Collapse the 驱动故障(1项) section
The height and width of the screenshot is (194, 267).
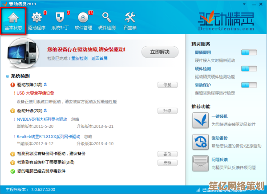45,84
